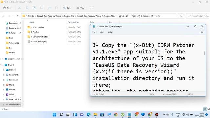Image resolution: width=210 pixels, height=118 pixels.
Task: Sort by Size column header
Action: 110,22
